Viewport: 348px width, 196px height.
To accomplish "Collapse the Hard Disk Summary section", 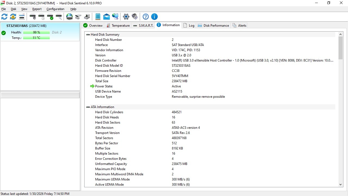I will click(x=88, y=35).
